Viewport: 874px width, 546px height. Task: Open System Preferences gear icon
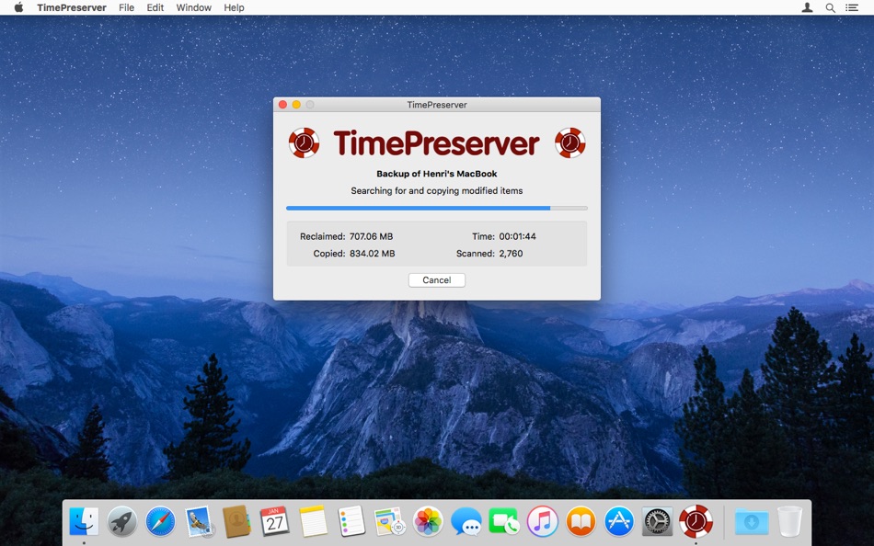(657, 522)
